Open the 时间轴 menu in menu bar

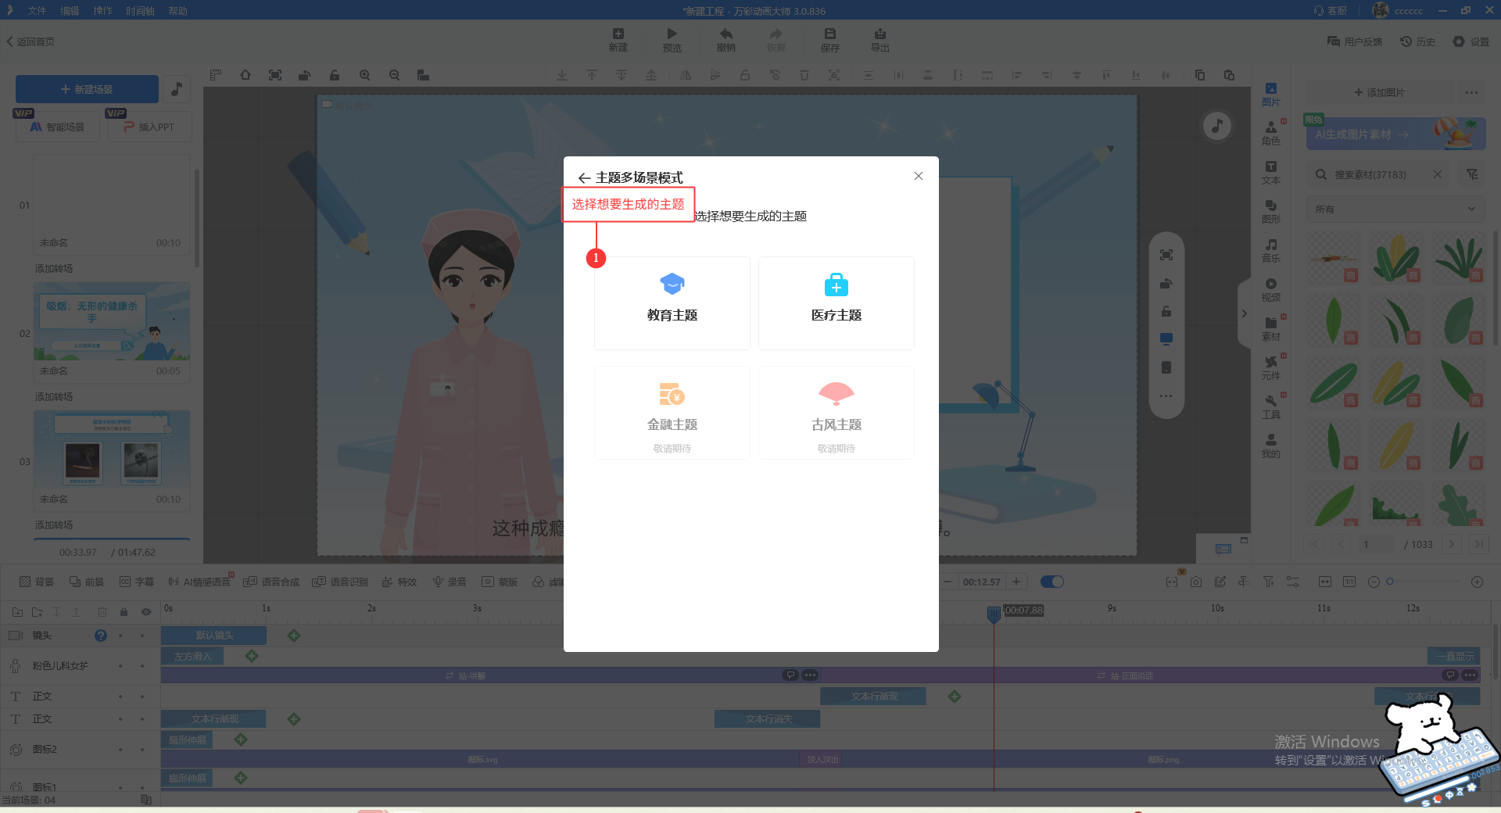coord(140,11)
